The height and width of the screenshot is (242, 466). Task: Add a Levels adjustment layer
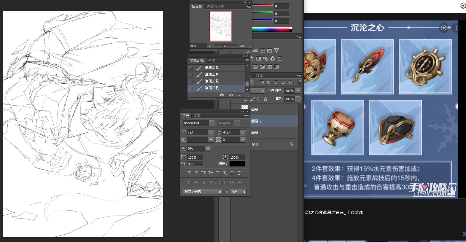click(x=255, y=51)
